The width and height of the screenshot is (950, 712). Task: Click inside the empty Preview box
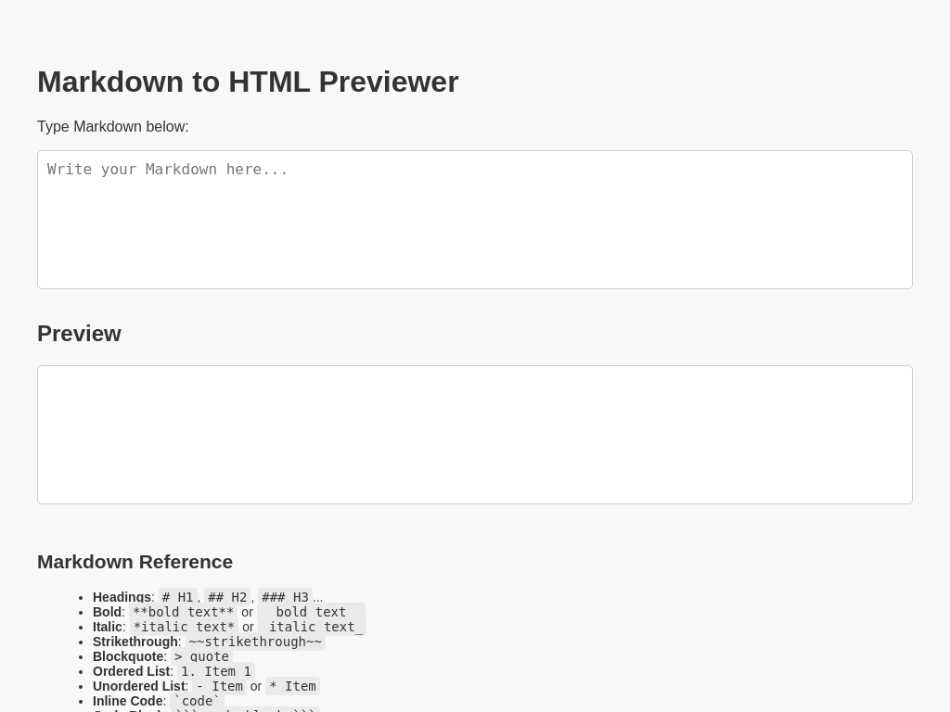tap(475, 435)
